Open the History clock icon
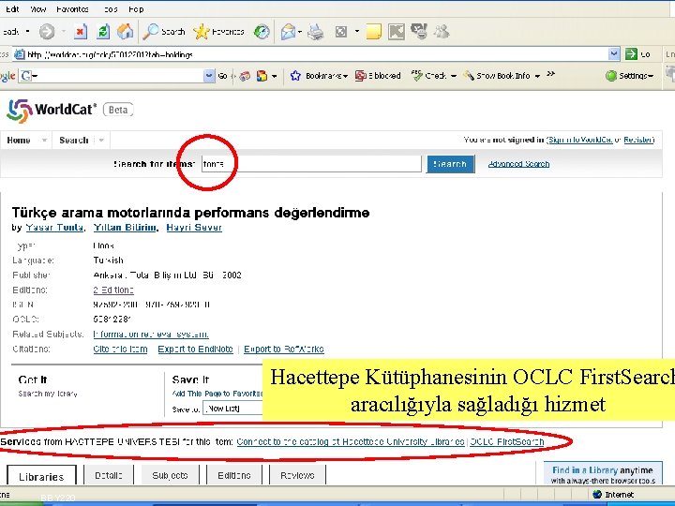 pyautogui.click(x=262, y=32)
